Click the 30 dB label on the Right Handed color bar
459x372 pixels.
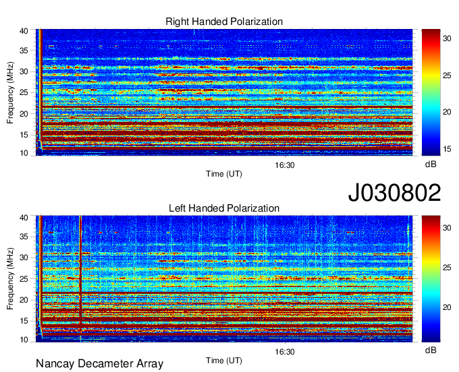447,38
